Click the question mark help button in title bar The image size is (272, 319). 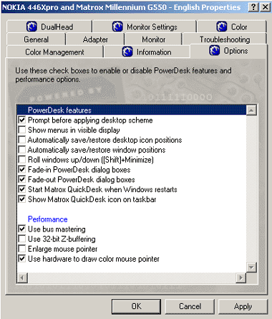click(253, 7)
